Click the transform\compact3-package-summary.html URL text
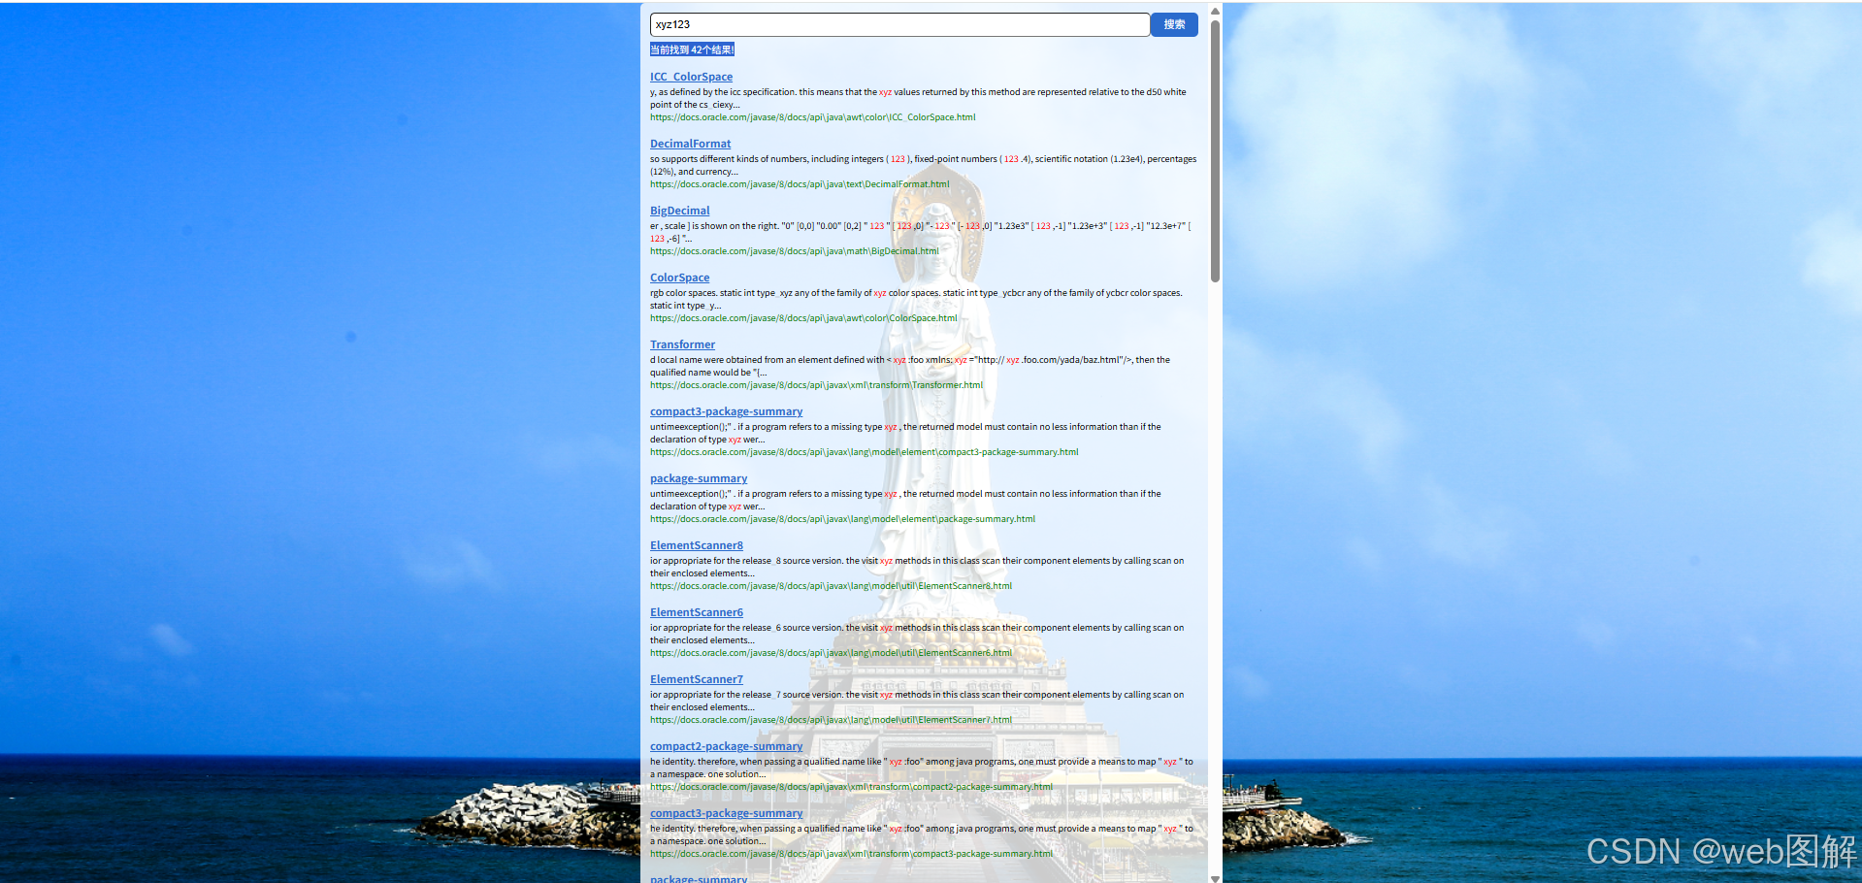Image resolution: width=1862 pixels, height=883 pixels. [x=851, y=854]
